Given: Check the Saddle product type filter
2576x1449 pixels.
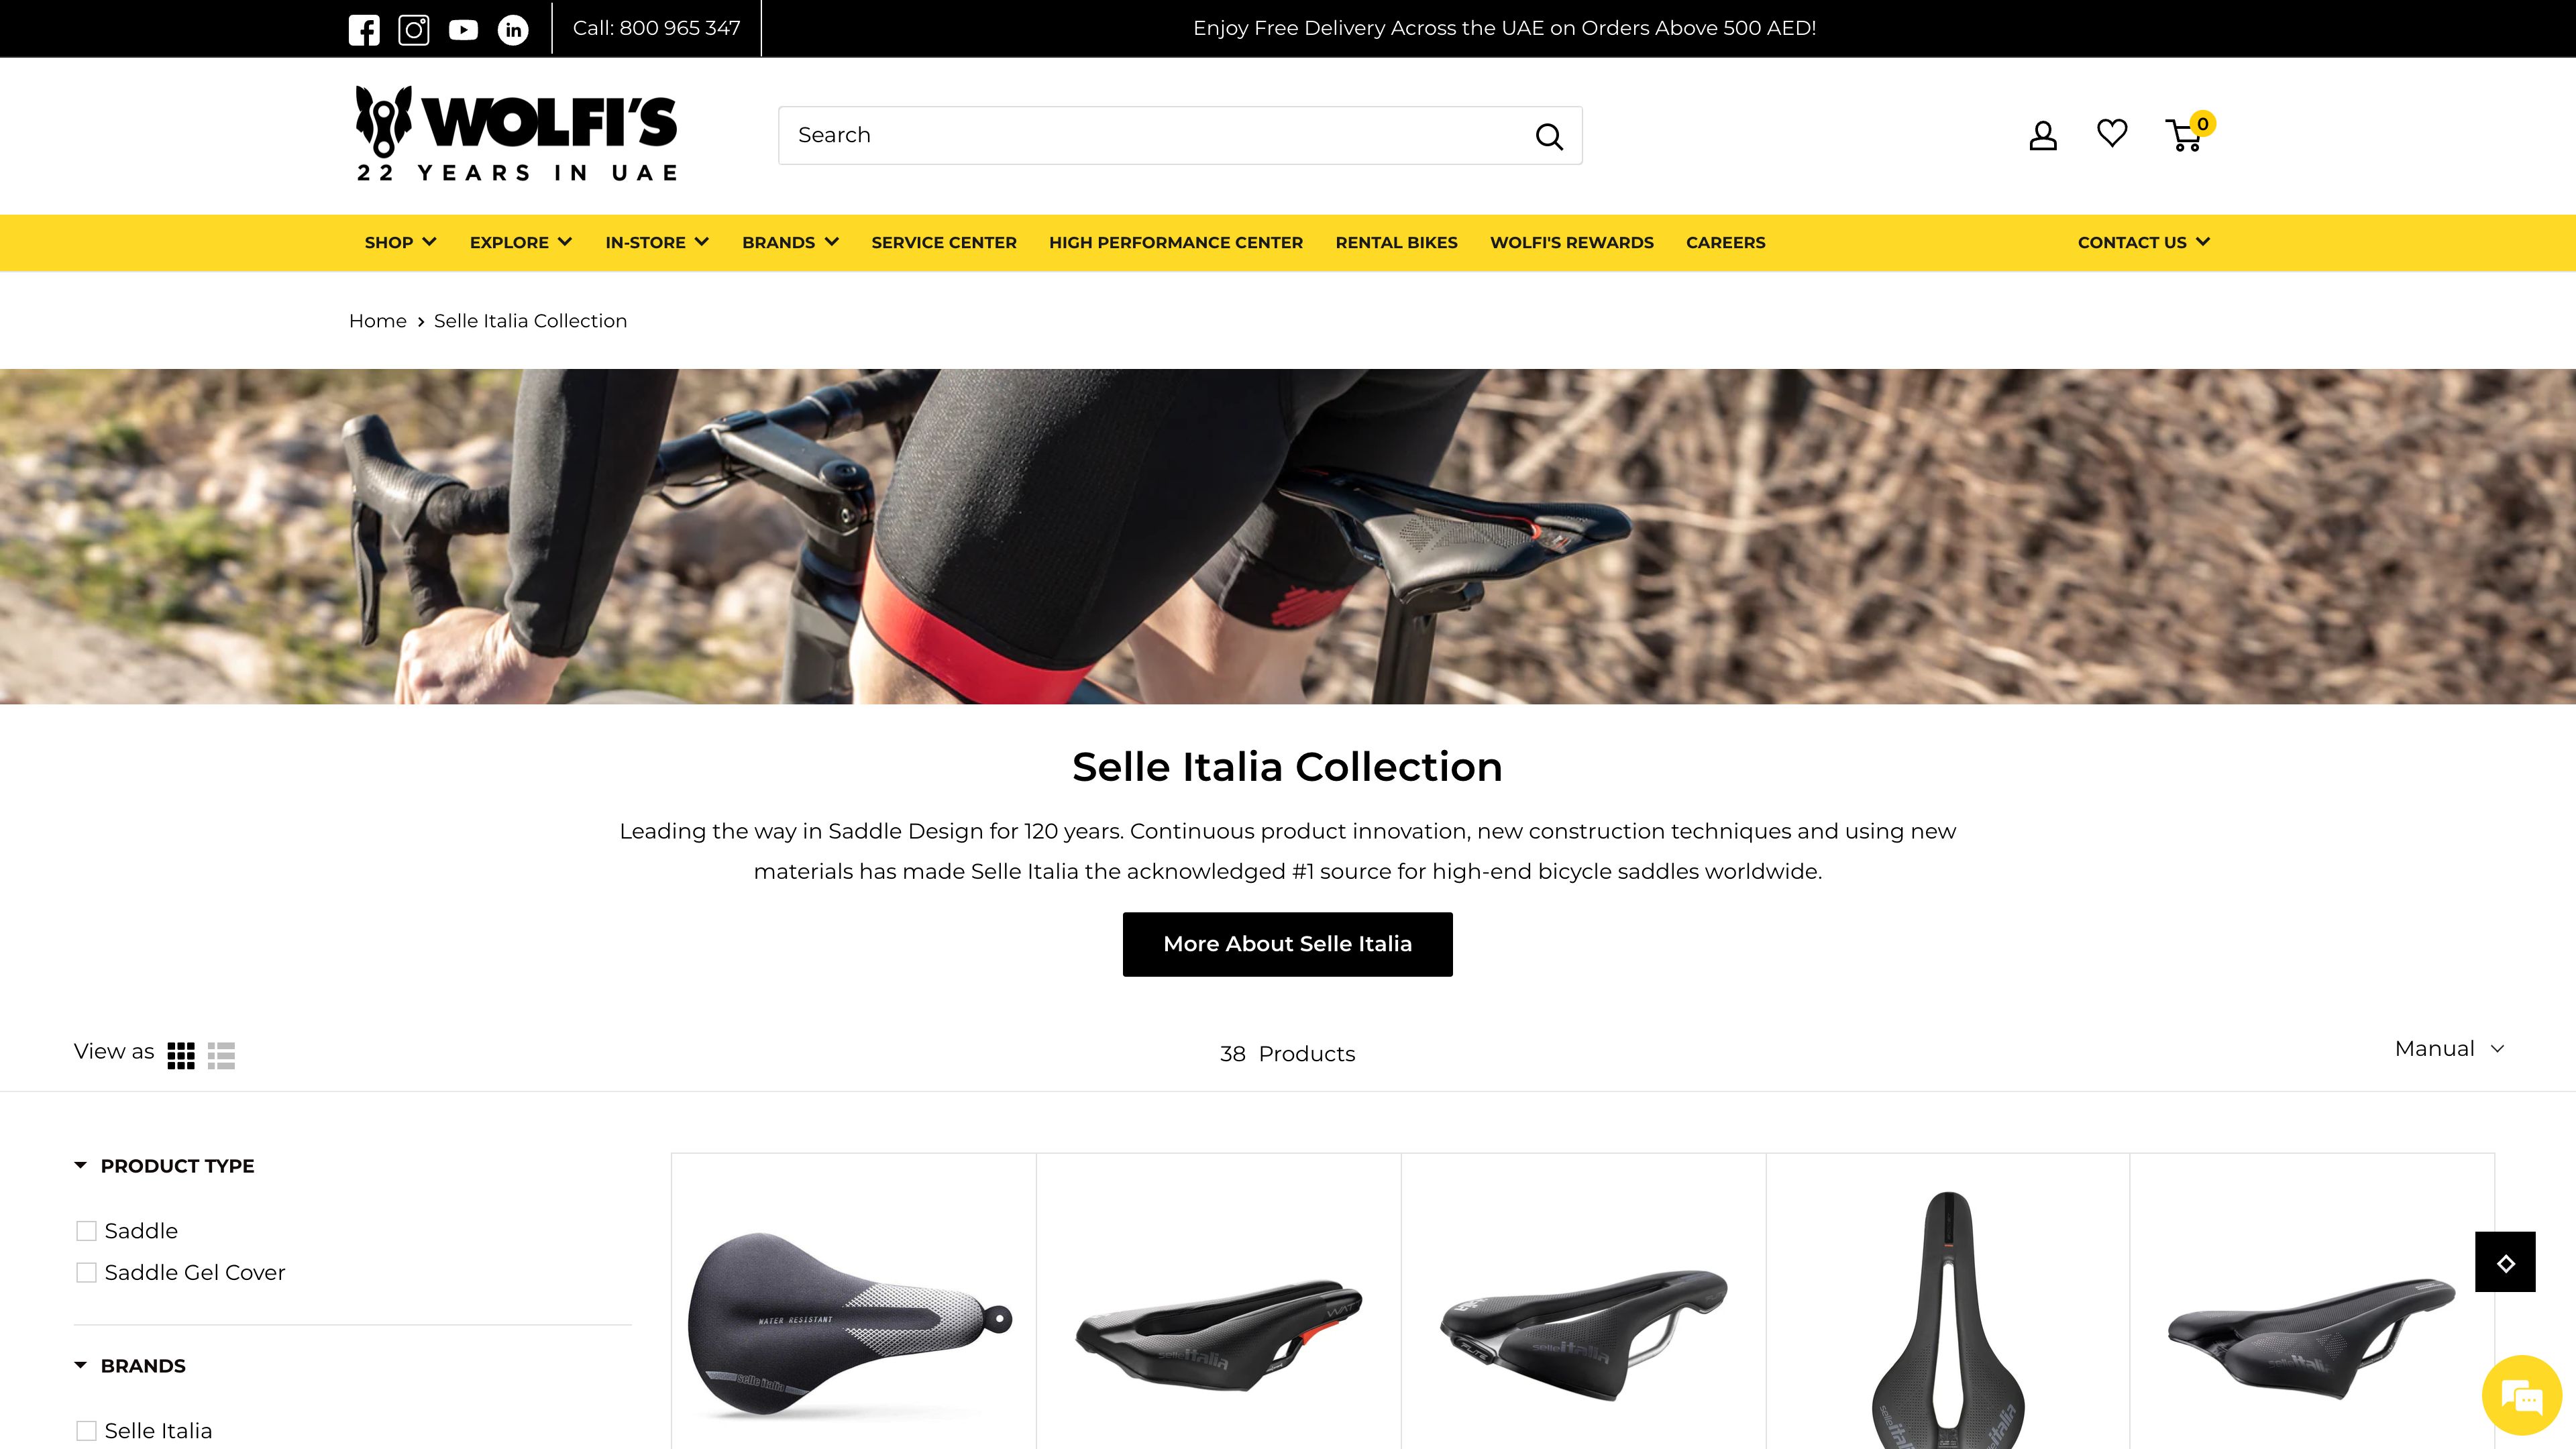Looking at the screenshot, I should tap(87, 1231).
